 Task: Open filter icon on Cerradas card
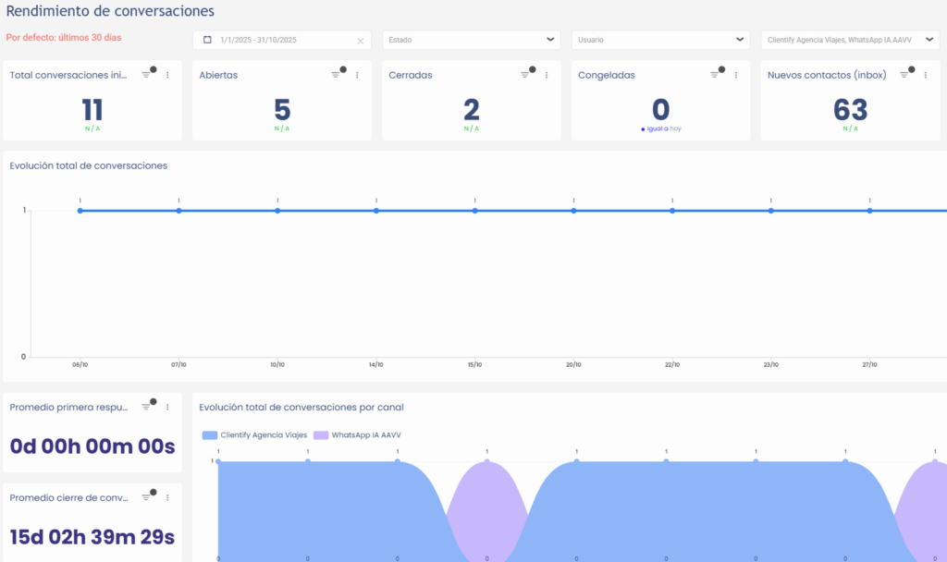[x=525, y=75]
